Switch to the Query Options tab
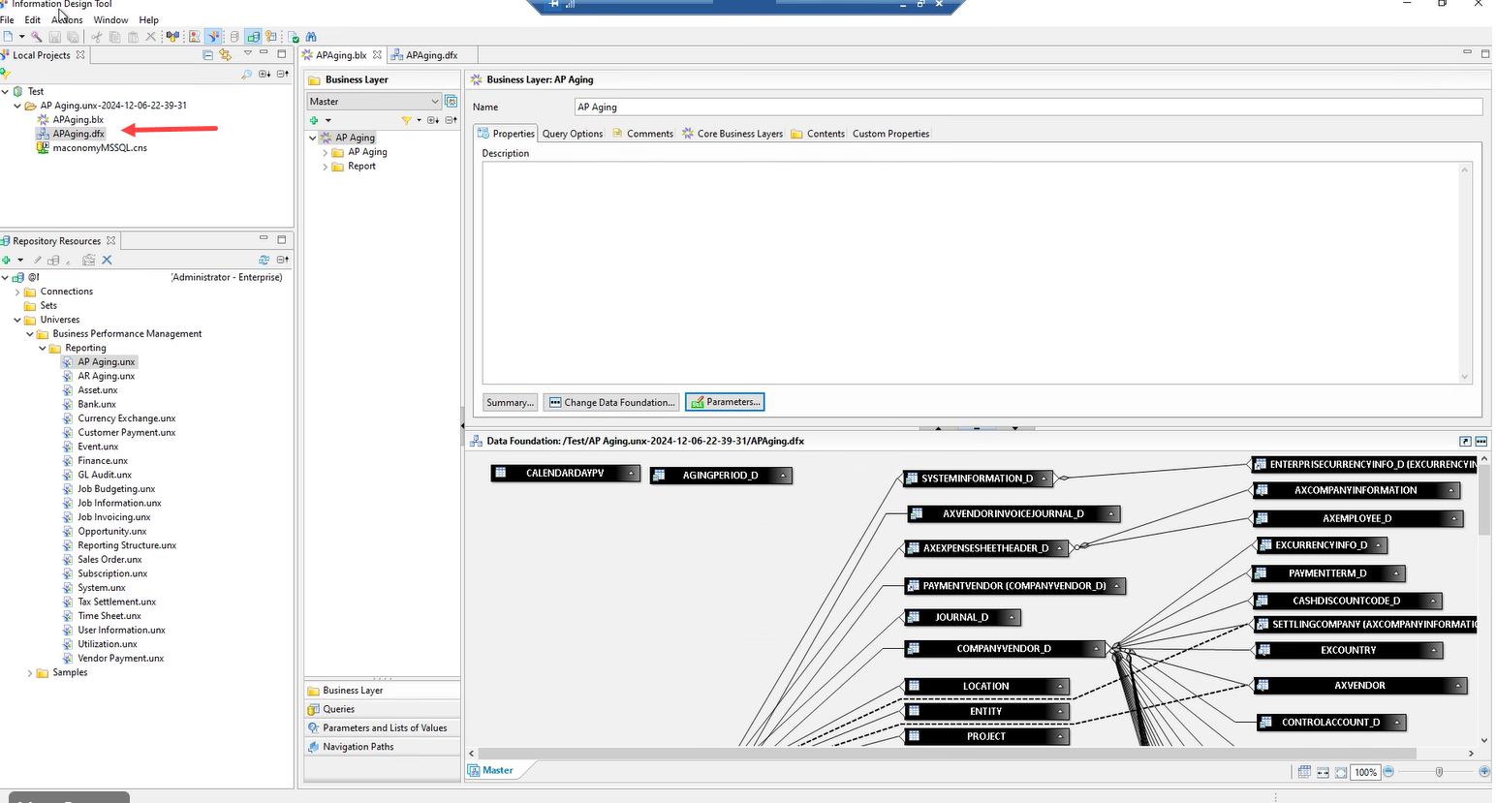This screenshot has width=1496, height=803. pos(572,134)
